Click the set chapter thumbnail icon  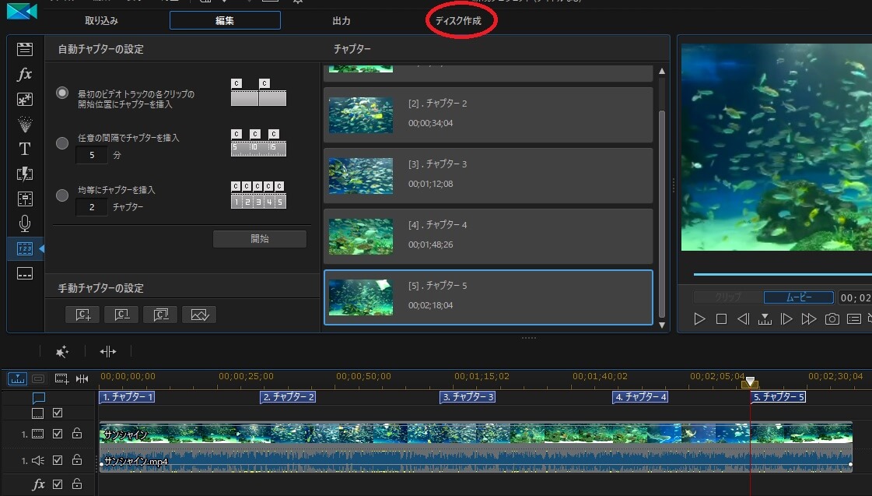(199, 315)
